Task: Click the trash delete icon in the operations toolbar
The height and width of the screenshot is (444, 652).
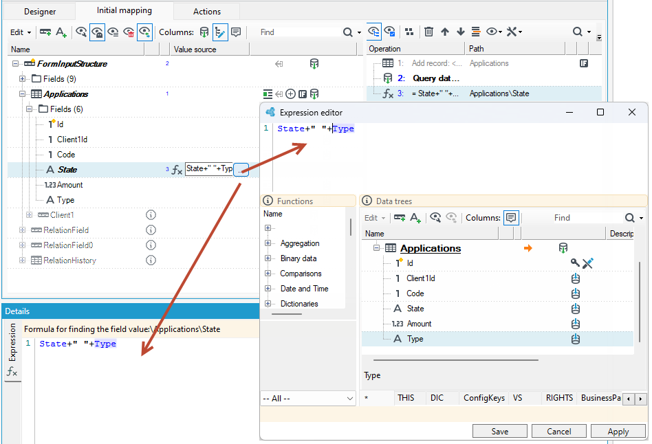Action: pos(428,32)
